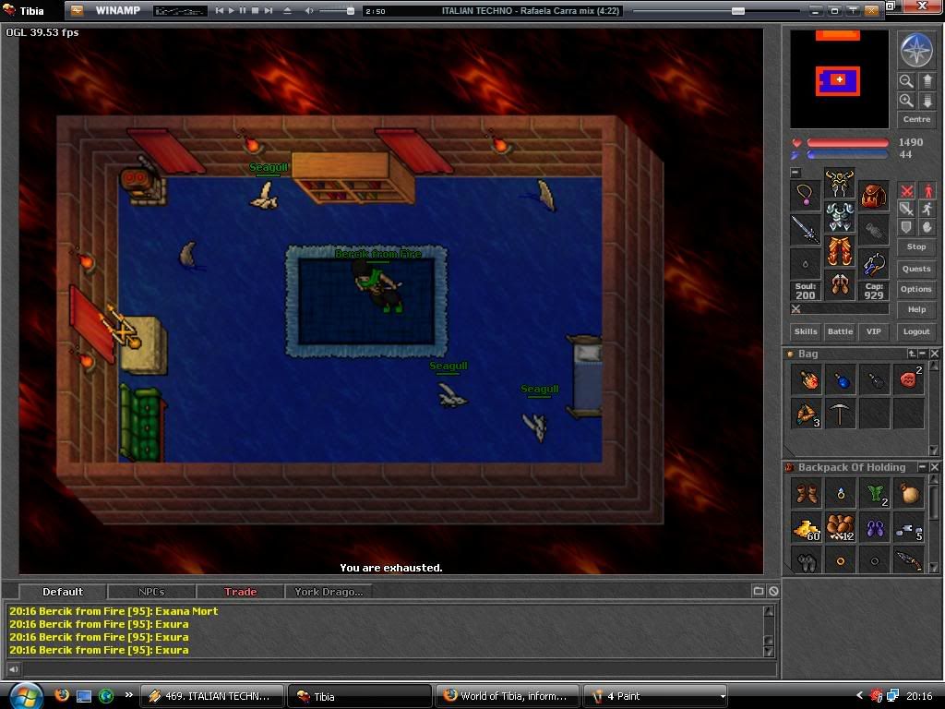Viewport: 945px width, 709px height.
Task: Open the equipped red backpack slot
Action: tap(873, 196)
